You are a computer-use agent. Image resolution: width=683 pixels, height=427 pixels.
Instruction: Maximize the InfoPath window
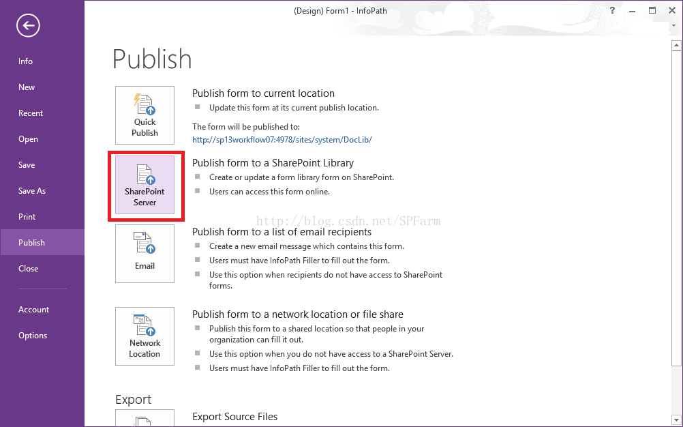coord(652,11)
